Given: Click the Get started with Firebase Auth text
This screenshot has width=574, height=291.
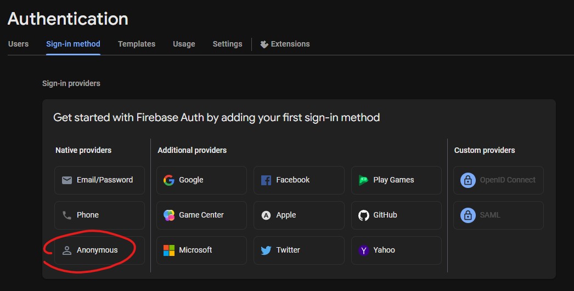Looking at the screenshot, I should pyautogui.click(x=216, y=117).
